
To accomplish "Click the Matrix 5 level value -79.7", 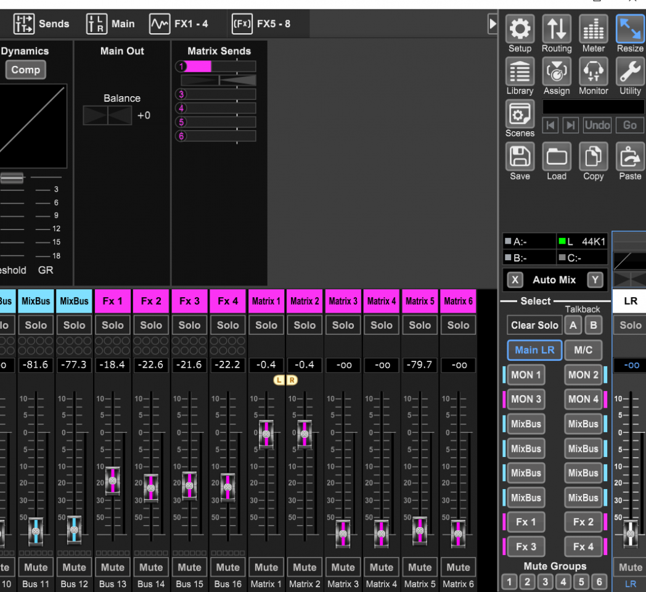I will (x=420, y=365).
